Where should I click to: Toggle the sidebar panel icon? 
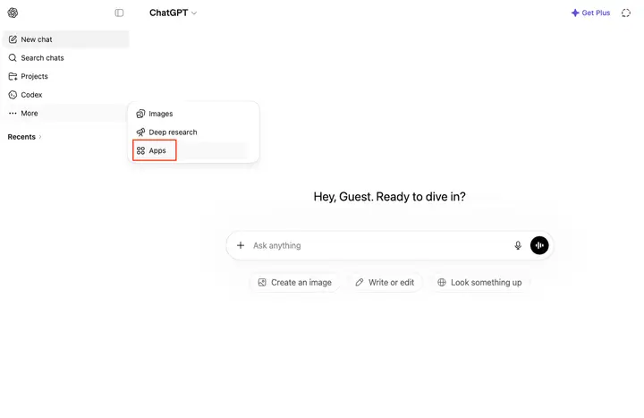point(119,13)
